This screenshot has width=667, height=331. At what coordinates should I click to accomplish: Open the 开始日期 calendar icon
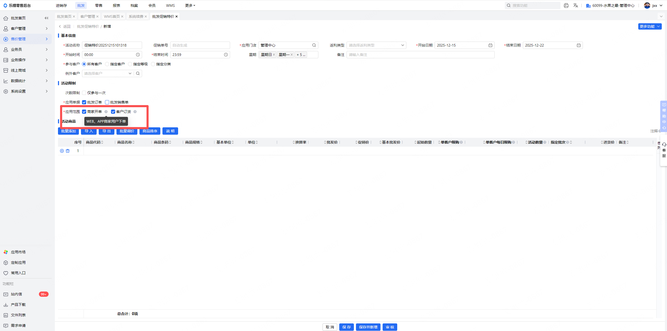point(490,45)
